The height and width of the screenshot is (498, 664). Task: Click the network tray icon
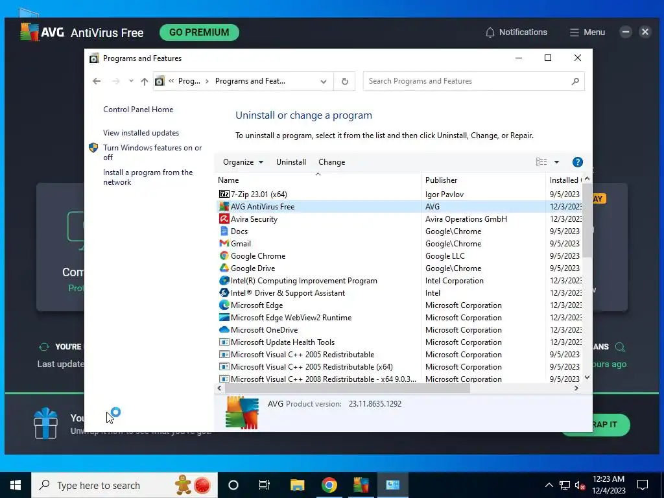point(565,485)
